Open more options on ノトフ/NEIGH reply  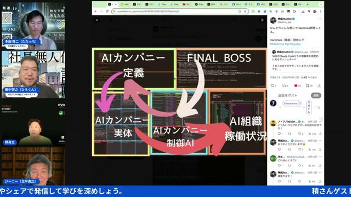point(320,121)
